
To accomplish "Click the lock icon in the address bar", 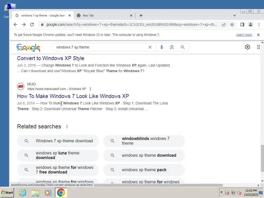I will (x=42, y=24).
